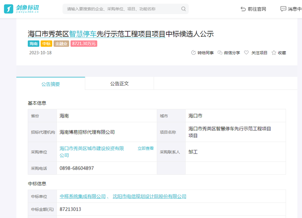302x218 pixels.
Task: Click 微信分享 label
Action: pyautogui.click(x=232, y=53)
